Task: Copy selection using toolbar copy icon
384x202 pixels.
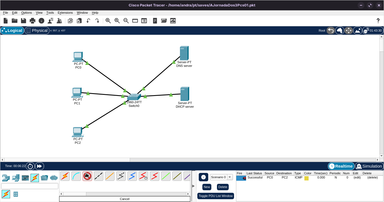Action: click(70, 21)
